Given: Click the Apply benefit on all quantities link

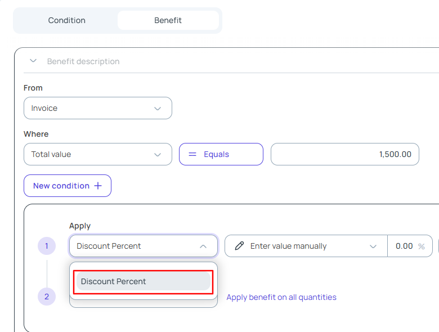Looking at the screenshot, I should tap(281, 297).
